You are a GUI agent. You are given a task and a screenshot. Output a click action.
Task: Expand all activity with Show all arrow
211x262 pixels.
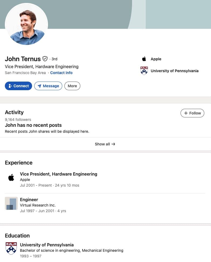point(113,144)
